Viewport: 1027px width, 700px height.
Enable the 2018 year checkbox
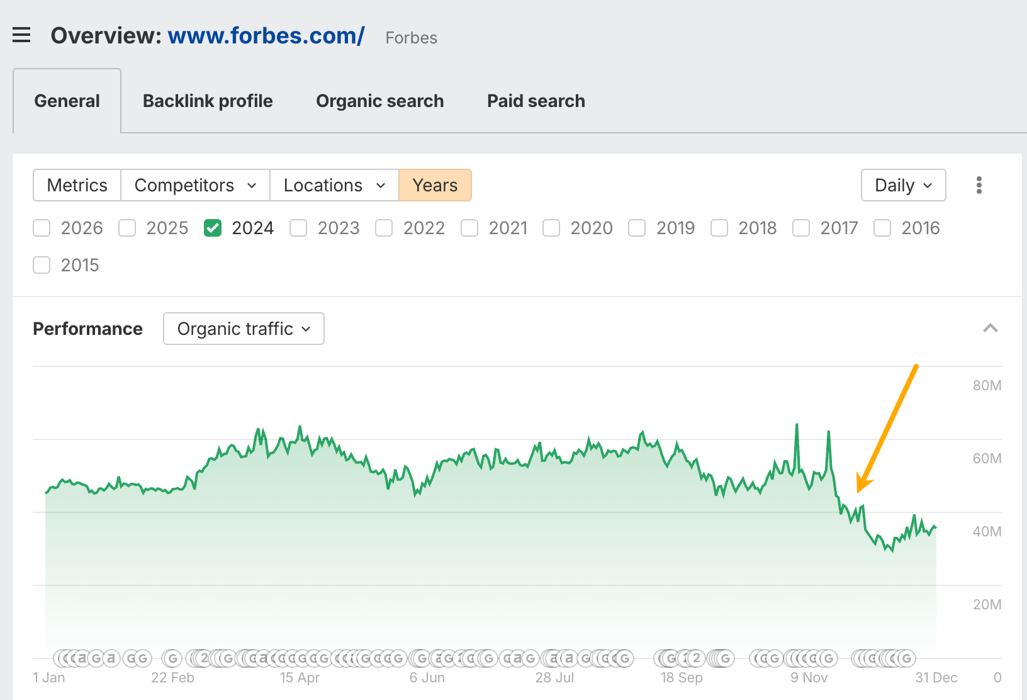(719, 228)
